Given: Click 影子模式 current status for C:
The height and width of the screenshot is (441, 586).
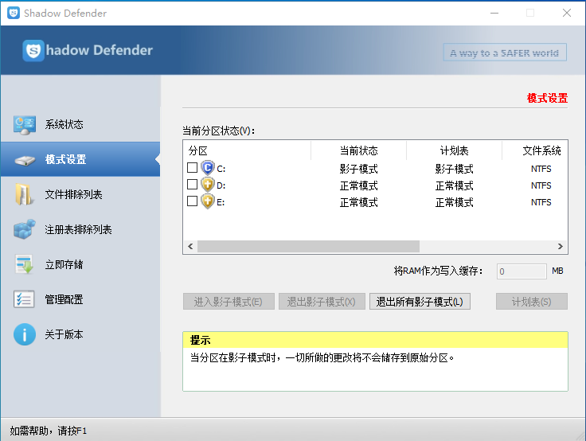Looking at the screenshot, I should [358, 169].
